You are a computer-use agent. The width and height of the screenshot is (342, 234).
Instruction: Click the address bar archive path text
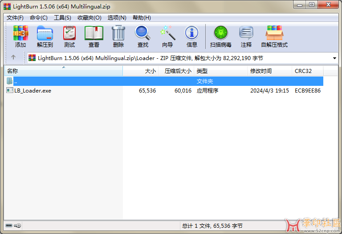[151, 58]
